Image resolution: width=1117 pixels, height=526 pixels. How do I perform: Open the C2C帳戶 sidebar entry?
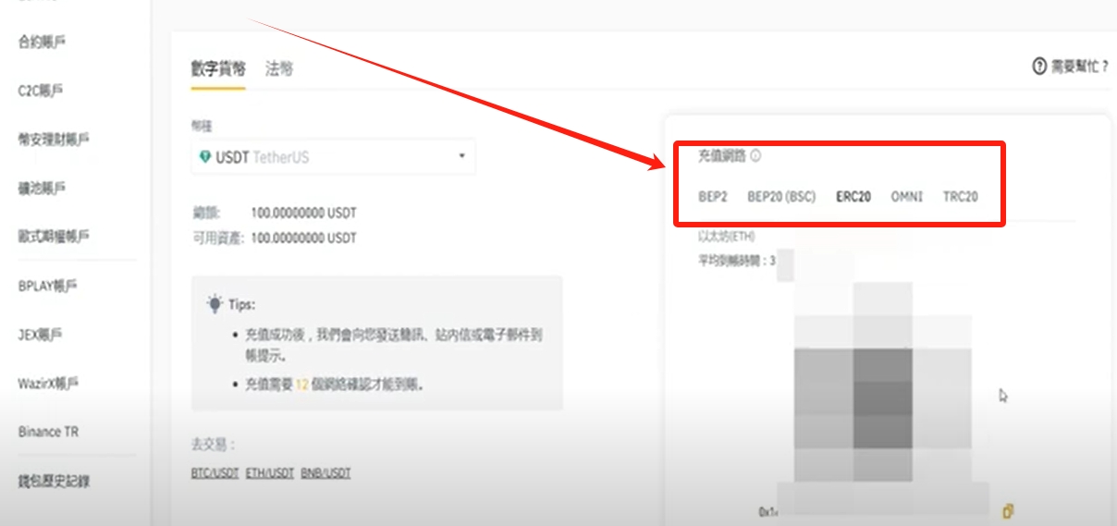[41, 91]
